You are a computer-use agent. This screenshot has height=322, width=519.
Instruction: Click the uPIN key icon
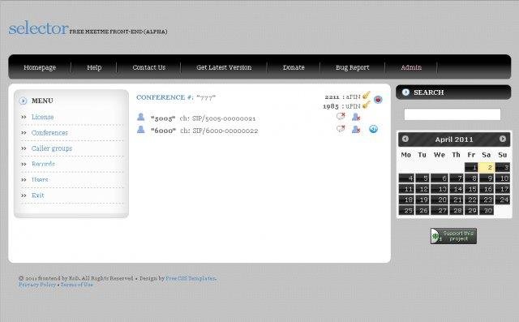pyautogui.click(x=366, y=105)
